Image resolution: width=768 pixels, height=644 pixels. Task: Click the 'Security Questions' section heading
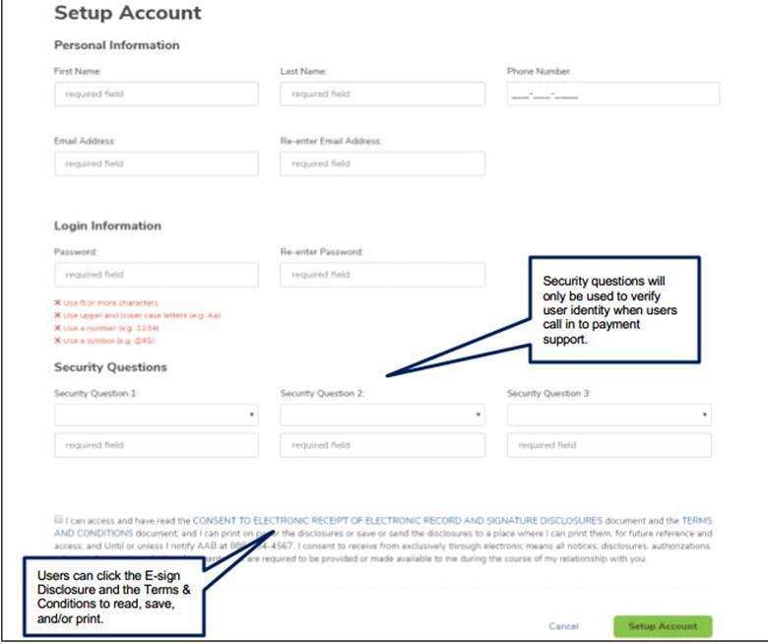click(x=110, y=367)
